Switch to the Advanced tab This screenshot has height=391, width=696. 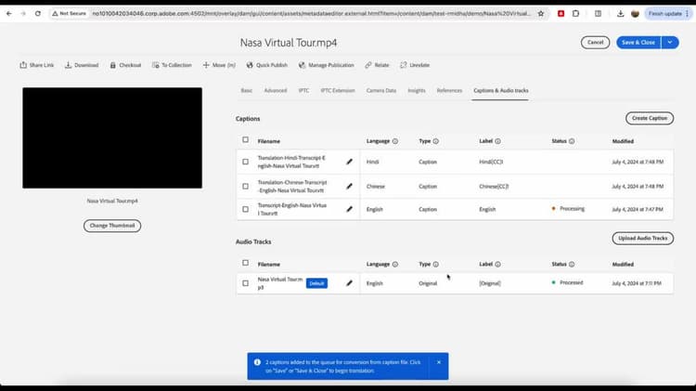(276, 91)
